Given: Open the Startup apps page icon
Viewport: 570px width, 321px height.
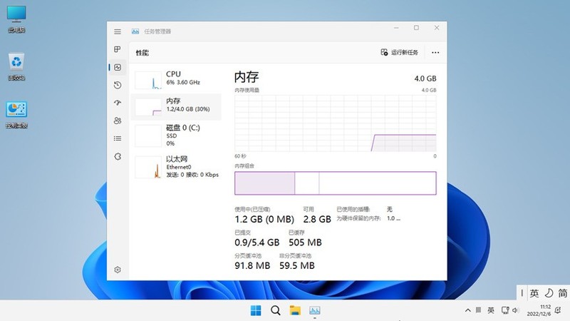Looking at the screenshot, I should click(118, 103).
